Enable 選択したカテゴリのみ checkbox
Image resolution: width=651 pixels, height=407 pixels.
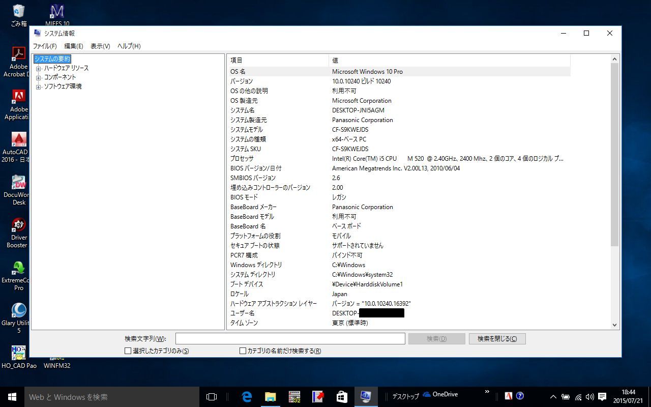[x=128, y=351]
